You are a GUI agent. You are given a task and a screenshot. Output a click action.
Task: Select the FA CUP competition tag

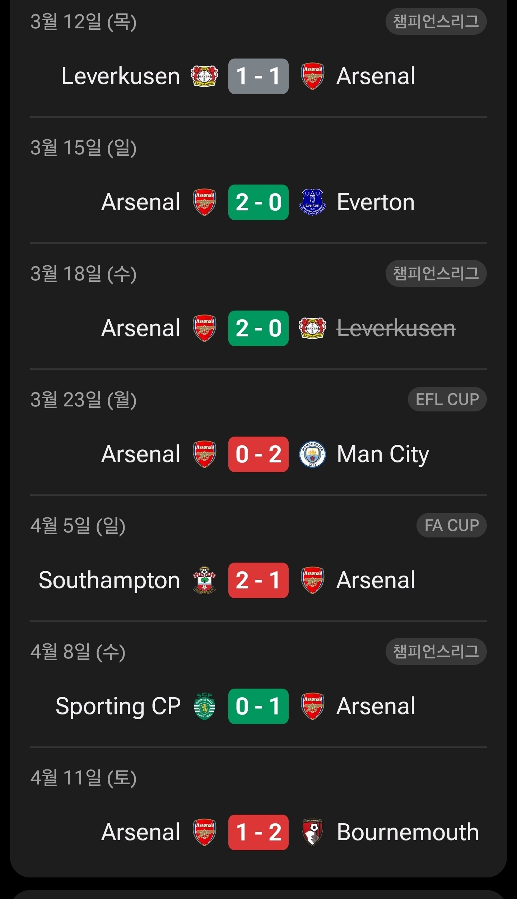pos(451,525)
